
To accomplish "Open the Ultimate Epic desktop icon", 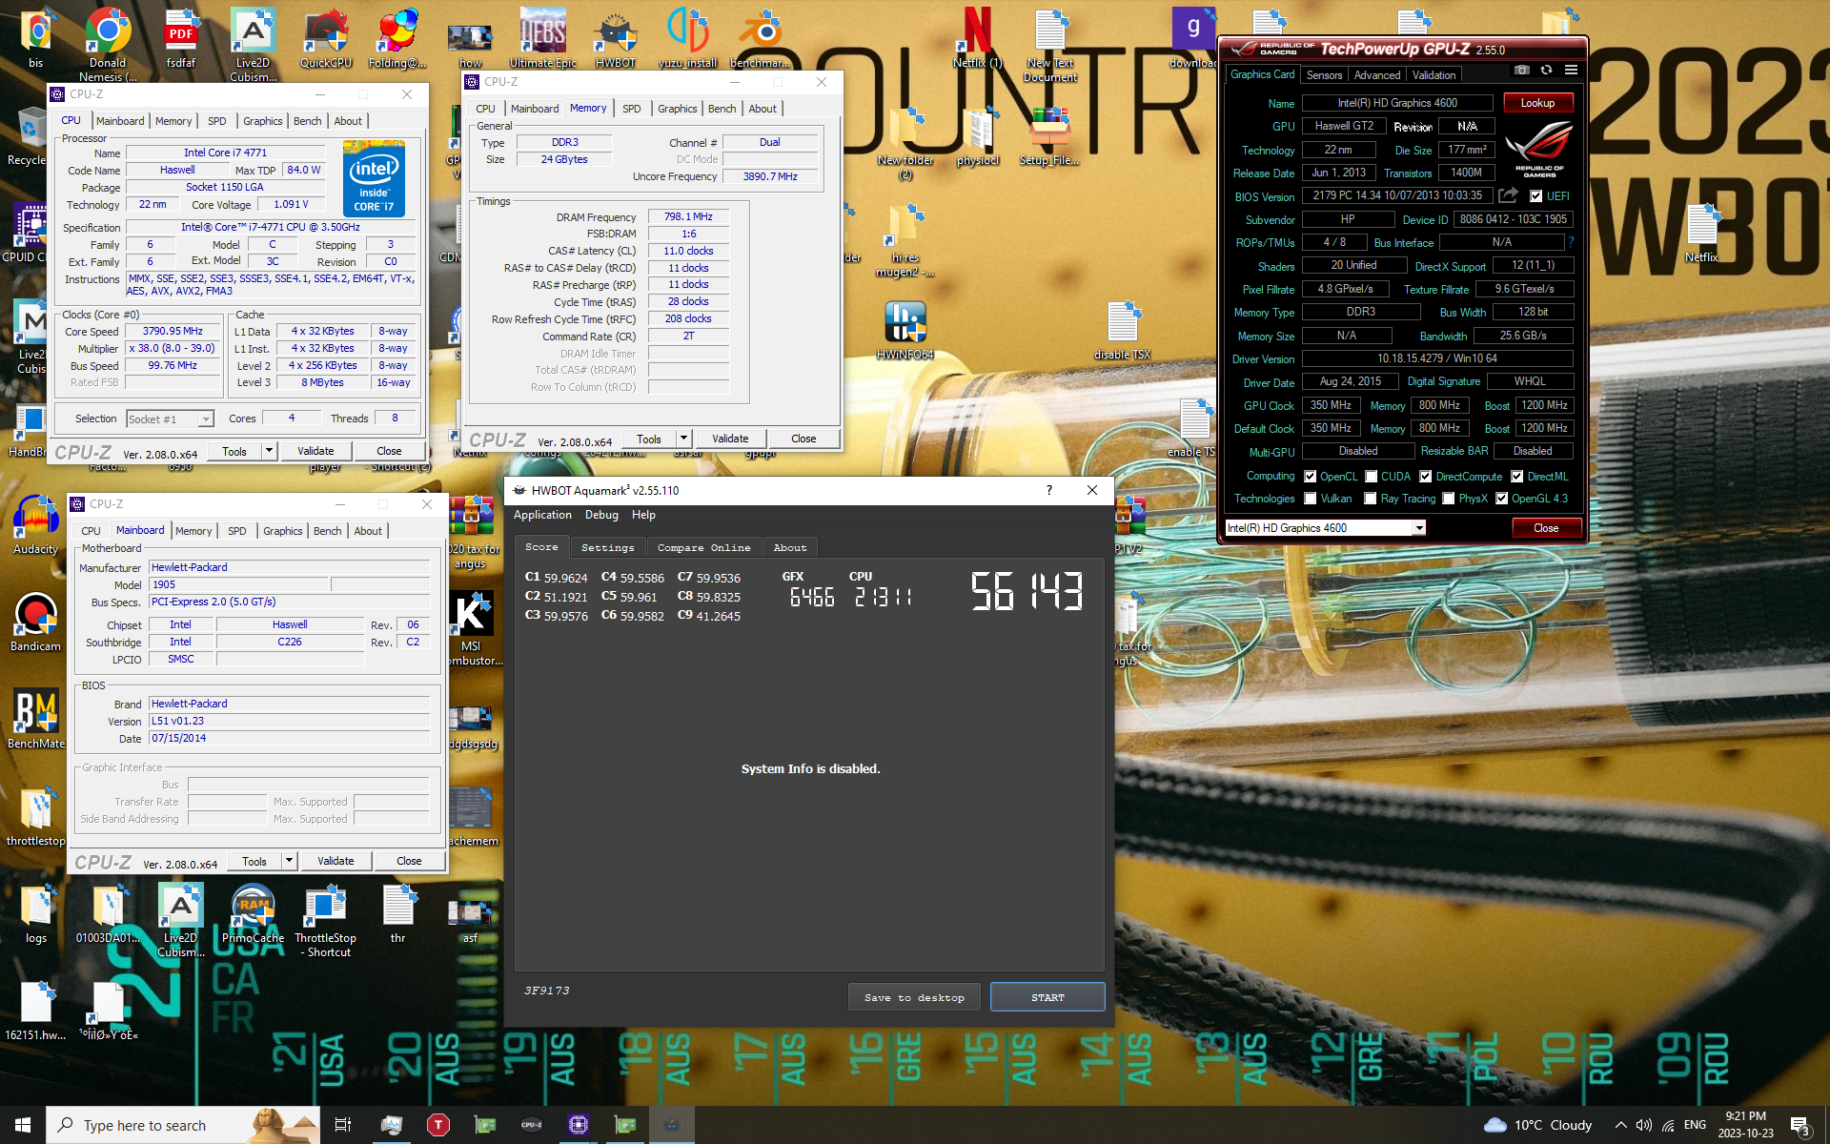I will coord(542,38).
